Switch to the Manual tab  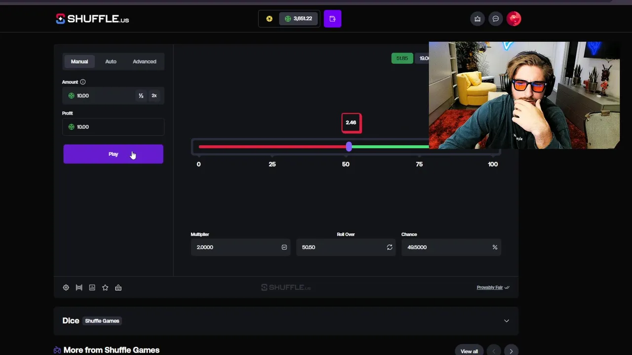point(79,62)
